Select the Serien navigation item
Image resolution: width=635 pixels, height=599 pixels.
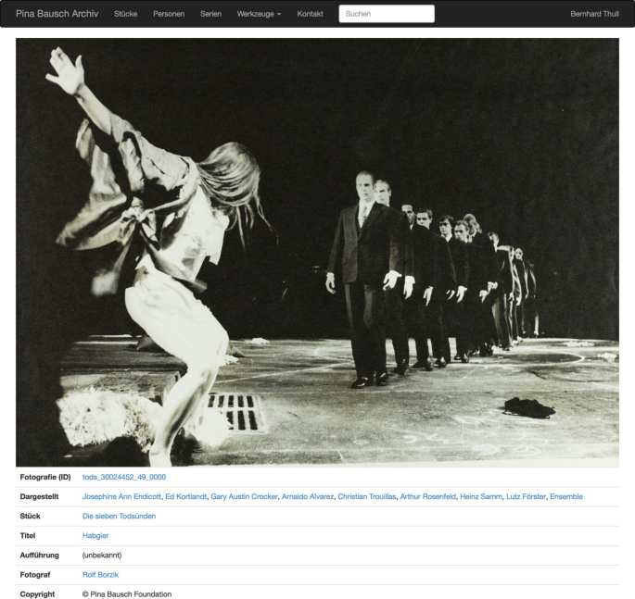[210, 14]
